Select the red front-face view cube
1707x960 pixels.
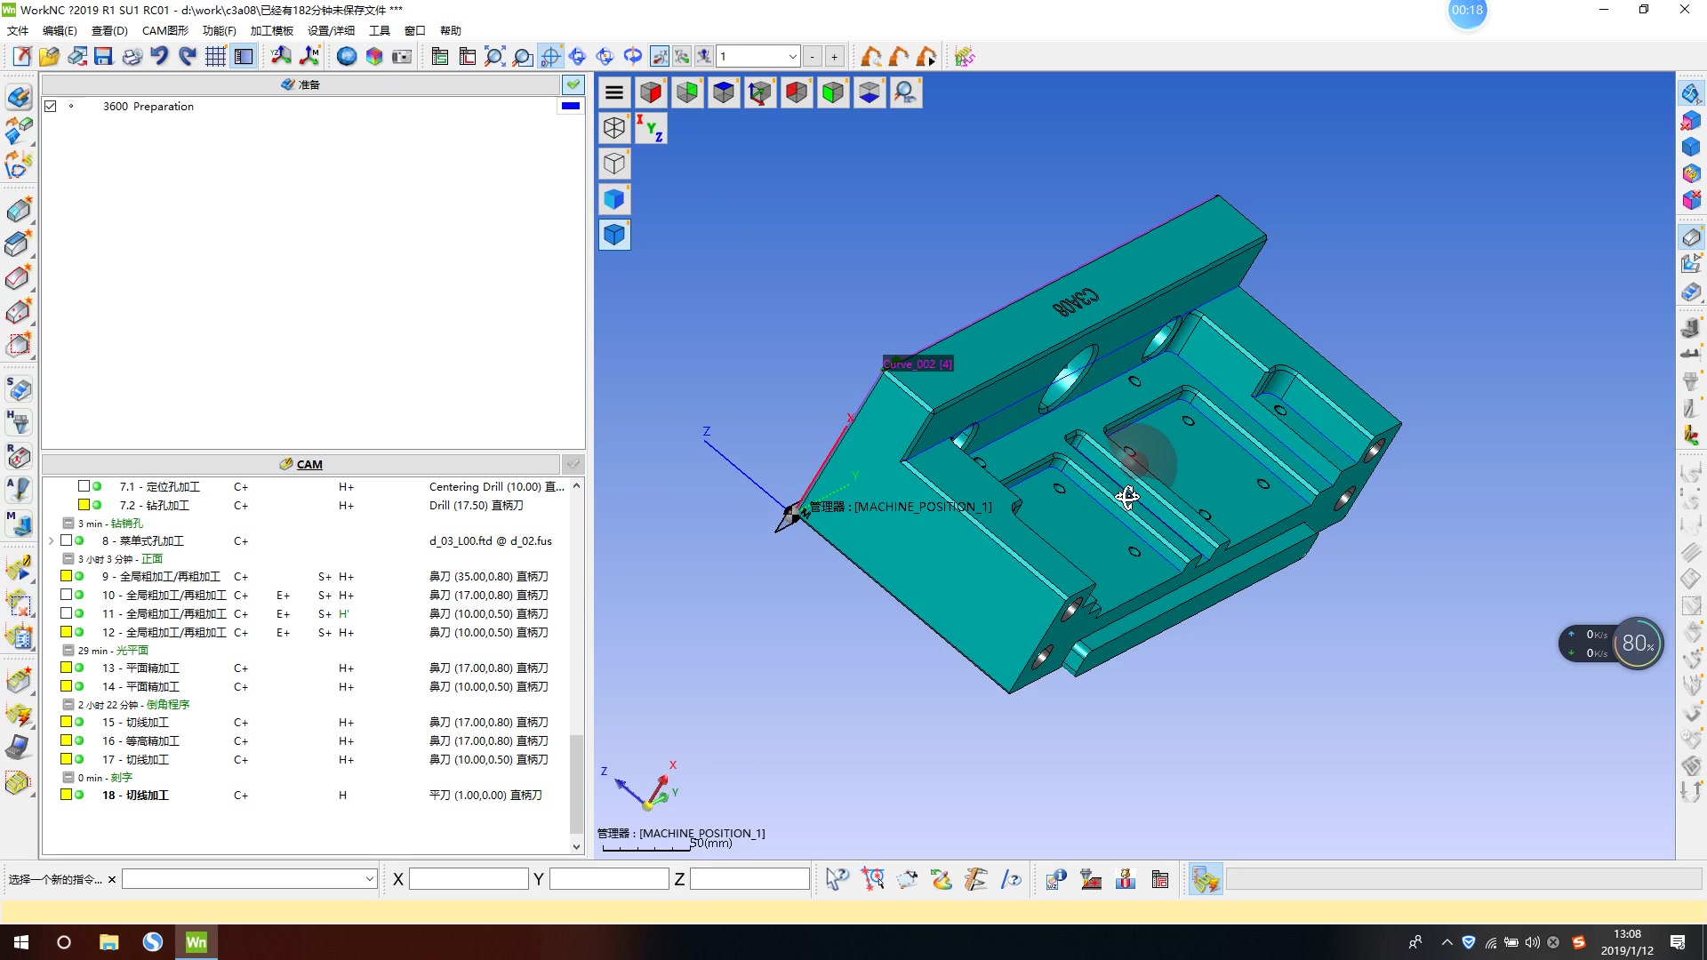click(651, 92)
